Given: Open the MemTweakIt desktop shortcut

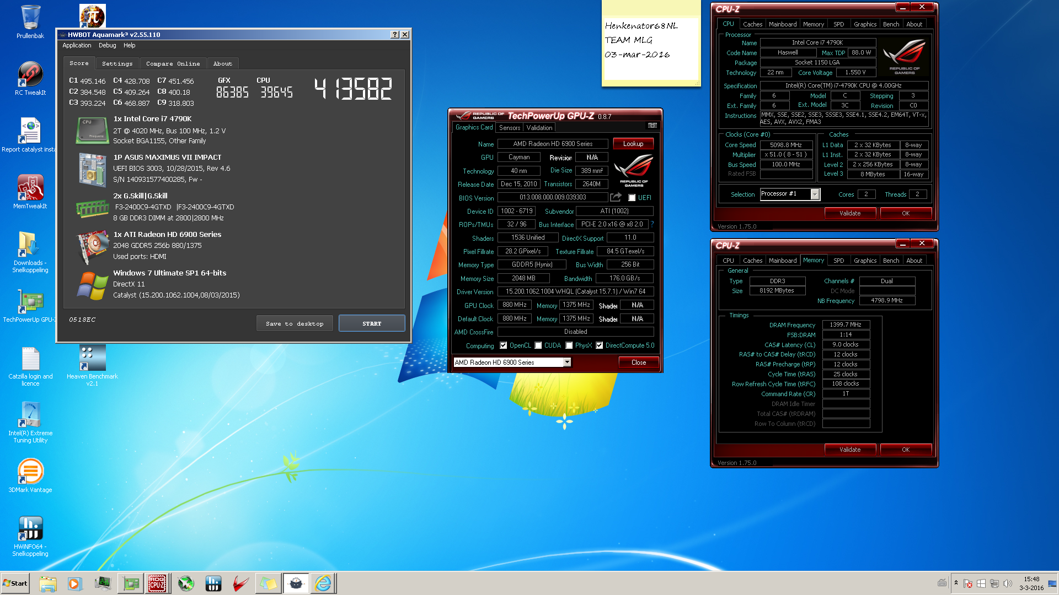Looking at the screenshot, I should tap(30, 192).
